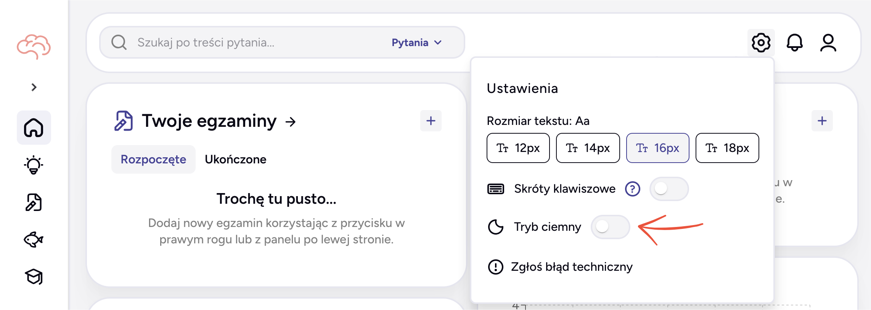871x310 pixels.
Task: Focus the question search field
Action: 282,42
